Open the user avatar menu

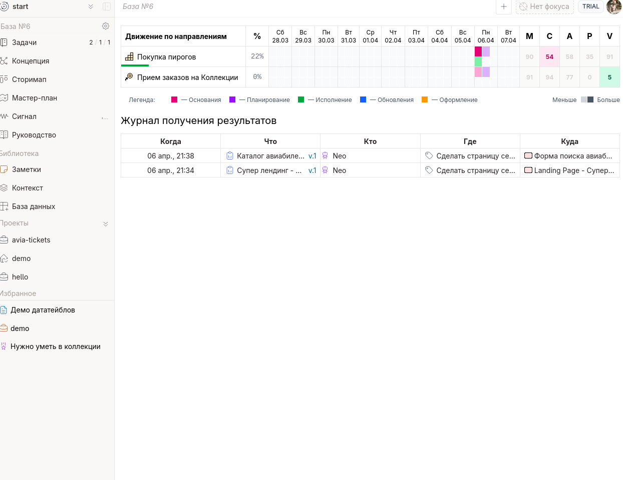click(x=613, y=6)
